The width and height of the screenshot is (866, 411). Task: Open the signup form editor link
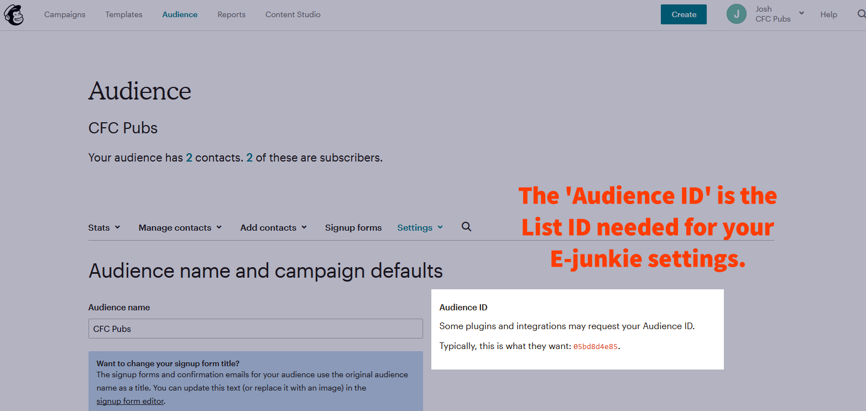[x=131, y=401]
